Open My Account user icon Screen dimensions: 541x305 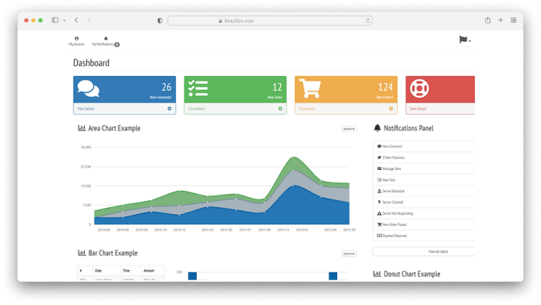point(76,39)
